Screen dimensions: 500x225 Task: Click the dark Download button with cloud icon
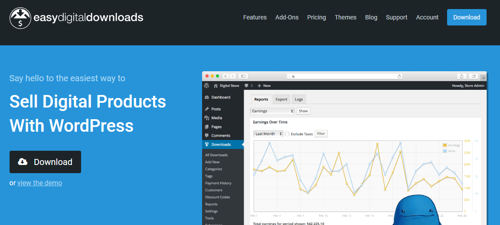coord(45,162)
